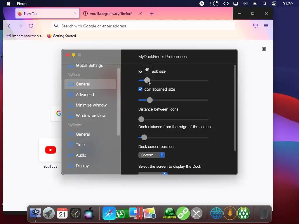Open the Firefox hamburger application menu

click(x=266, y=26)
